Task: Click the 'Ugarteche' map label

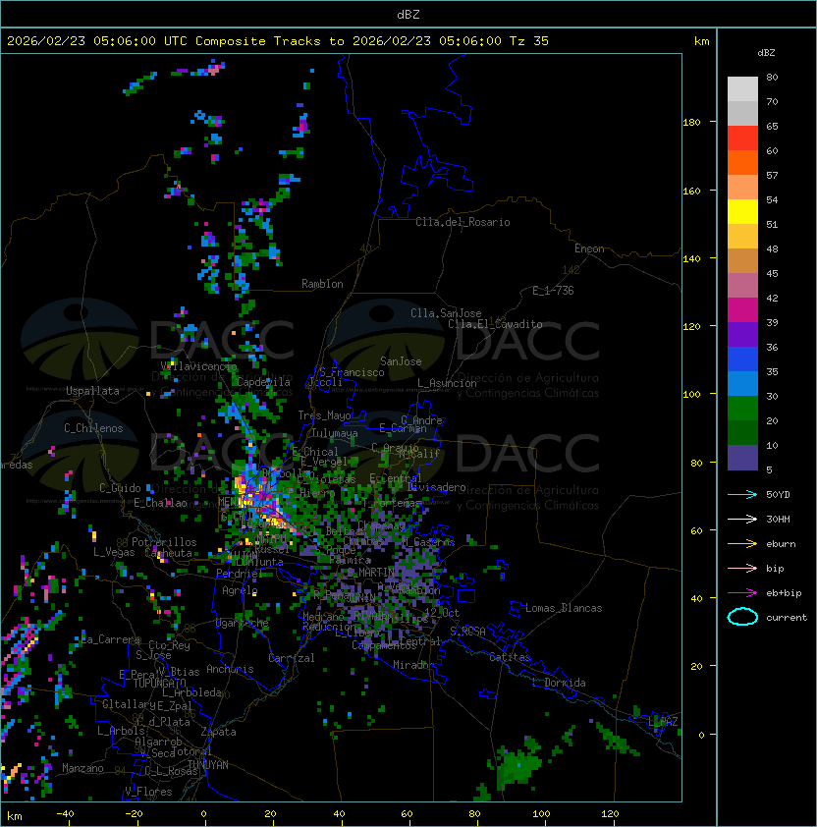Action: 243,624
